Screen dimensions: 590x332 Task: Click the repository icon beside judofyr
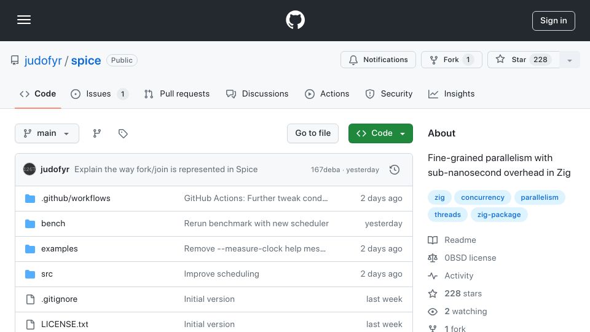[x=15, y=60]
